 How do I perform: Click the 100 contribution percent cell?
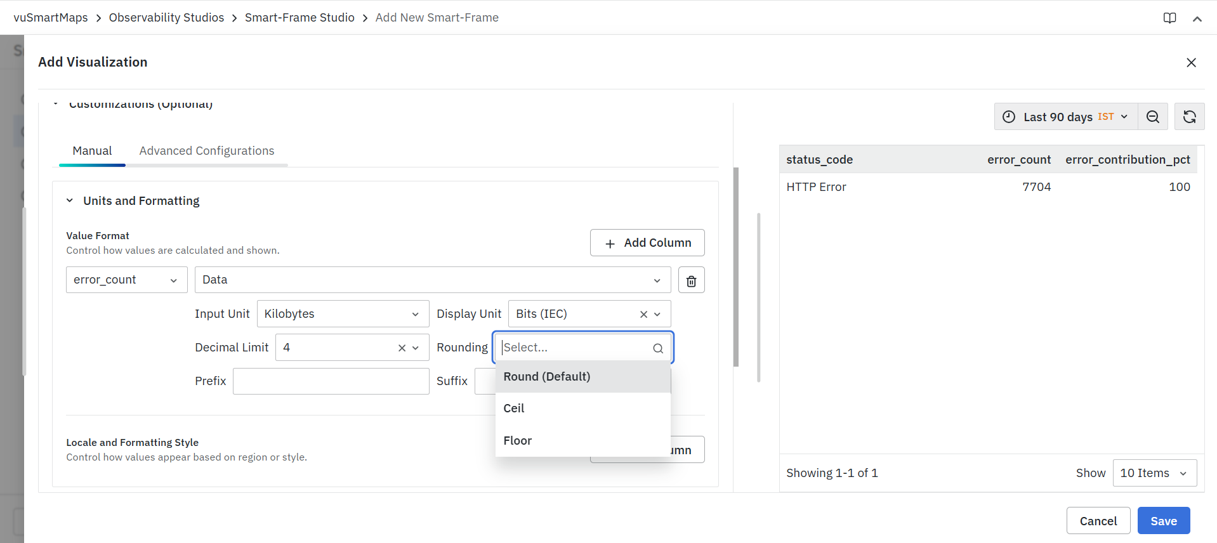point(1180,187)
